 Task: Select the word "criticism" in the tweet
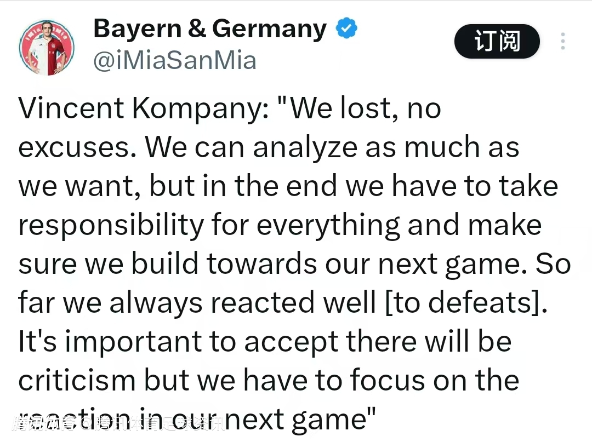tap(77, 380)
